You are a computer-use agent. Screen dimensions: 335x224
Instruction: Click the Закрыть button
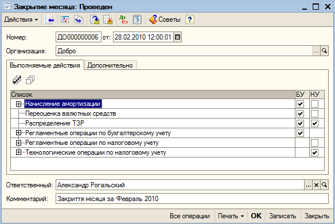pyautogui.click(x=317, y=216)
